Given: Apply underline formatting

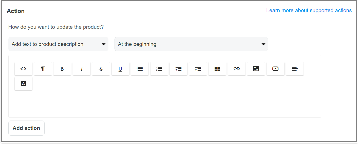Looking at the screenshot, I should 120,69.
